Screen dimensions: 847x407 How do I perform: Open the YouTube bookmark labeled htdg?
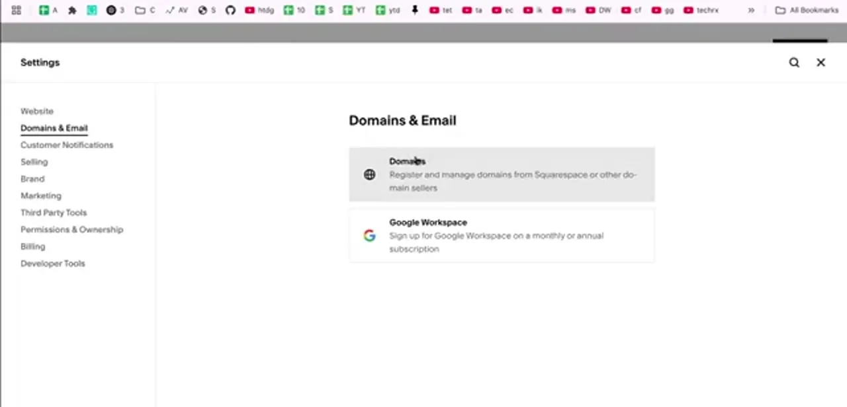pyautogui.click(x=259, y=10)
